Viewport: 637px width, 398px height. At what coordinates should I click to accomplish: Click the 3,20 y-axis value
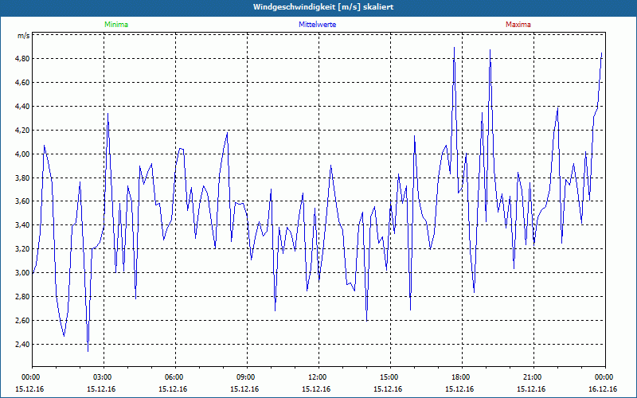pyautogui.click(x=22, y=248)
